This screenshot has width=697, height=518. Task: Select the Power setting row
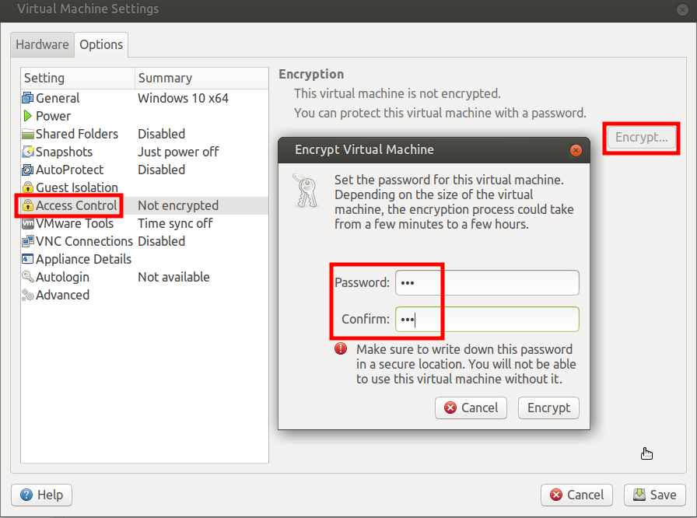click(145, 116)
